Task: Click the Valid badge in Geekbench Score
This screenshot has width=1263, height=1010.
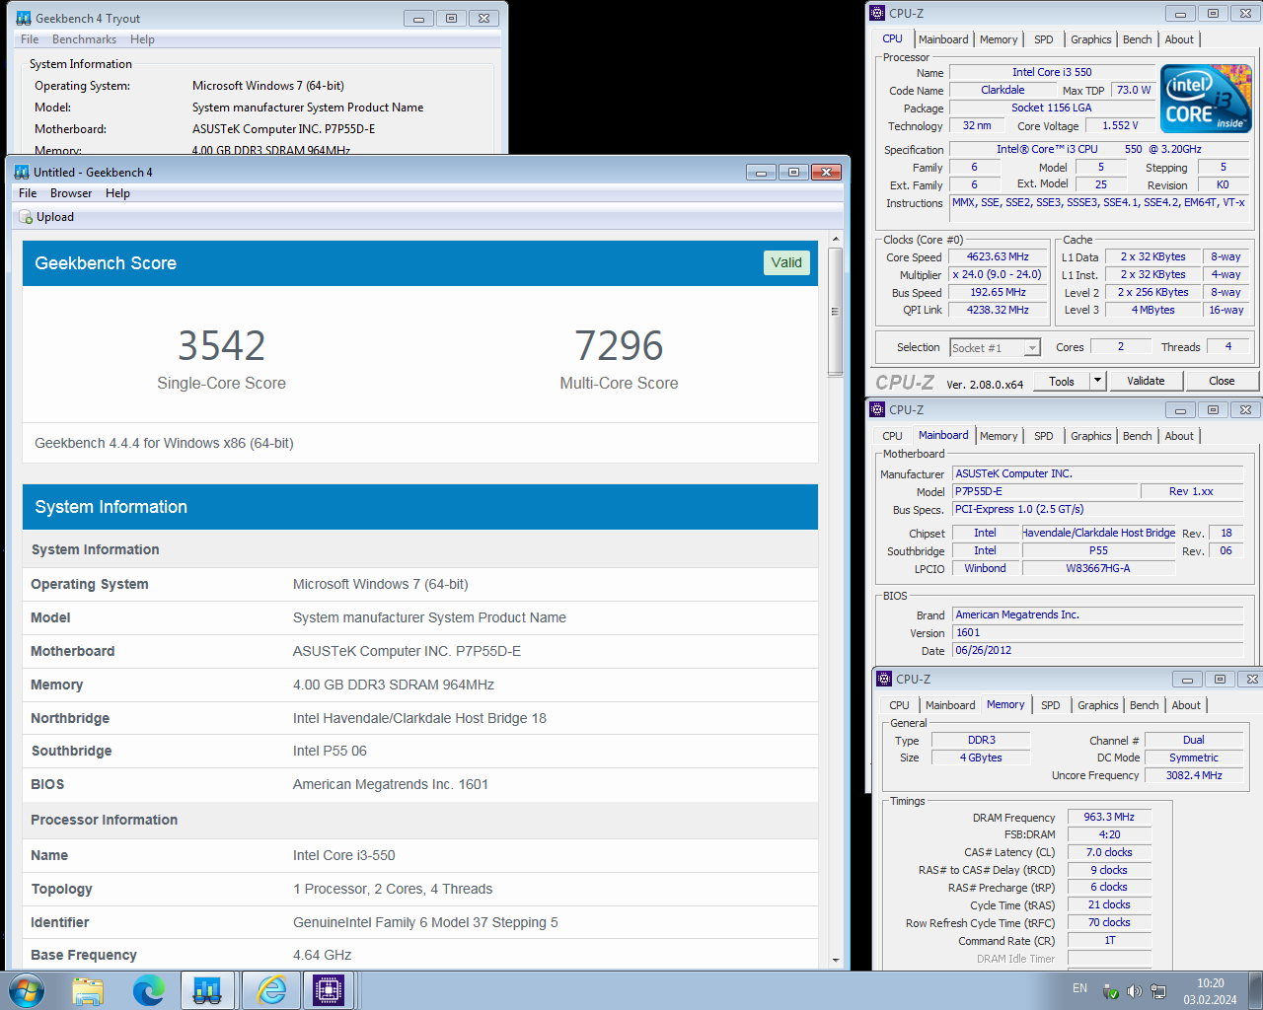Action: point(786,262)
